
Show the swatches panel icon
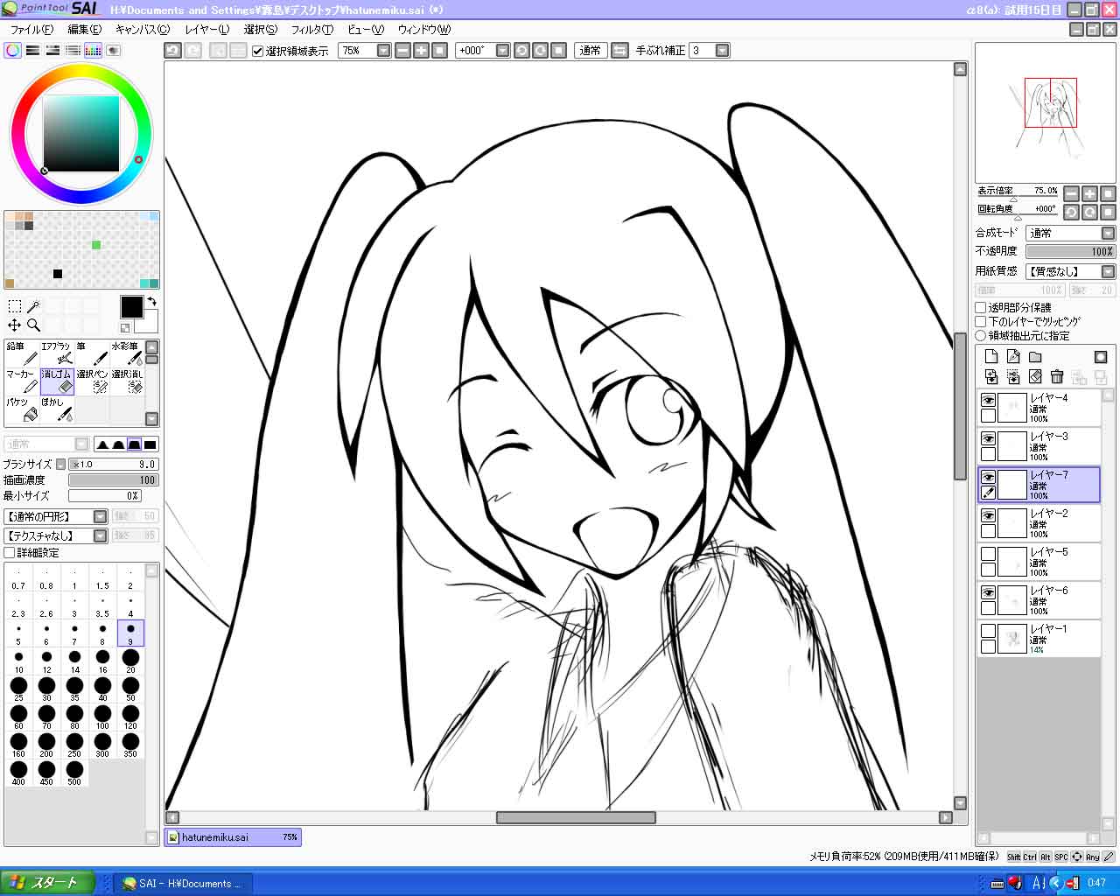93,51
